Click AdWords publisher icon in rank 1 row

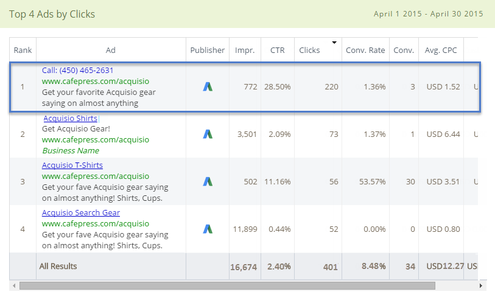208,87
